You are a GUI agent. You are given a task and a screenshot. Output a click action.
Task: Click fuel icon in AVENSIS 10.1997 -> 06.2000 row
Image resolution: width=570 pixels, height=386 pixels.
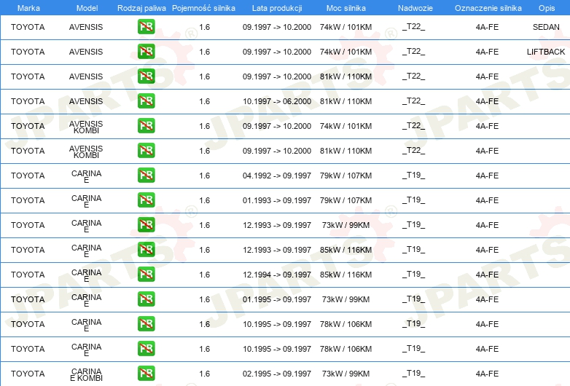(x=146, y=101)
